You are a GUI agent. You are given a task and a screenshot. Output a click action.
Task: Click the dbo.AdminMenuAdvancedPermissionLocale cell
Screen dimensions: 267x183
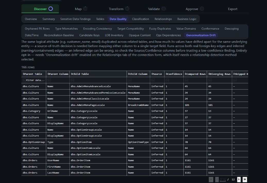coord(98,93)
